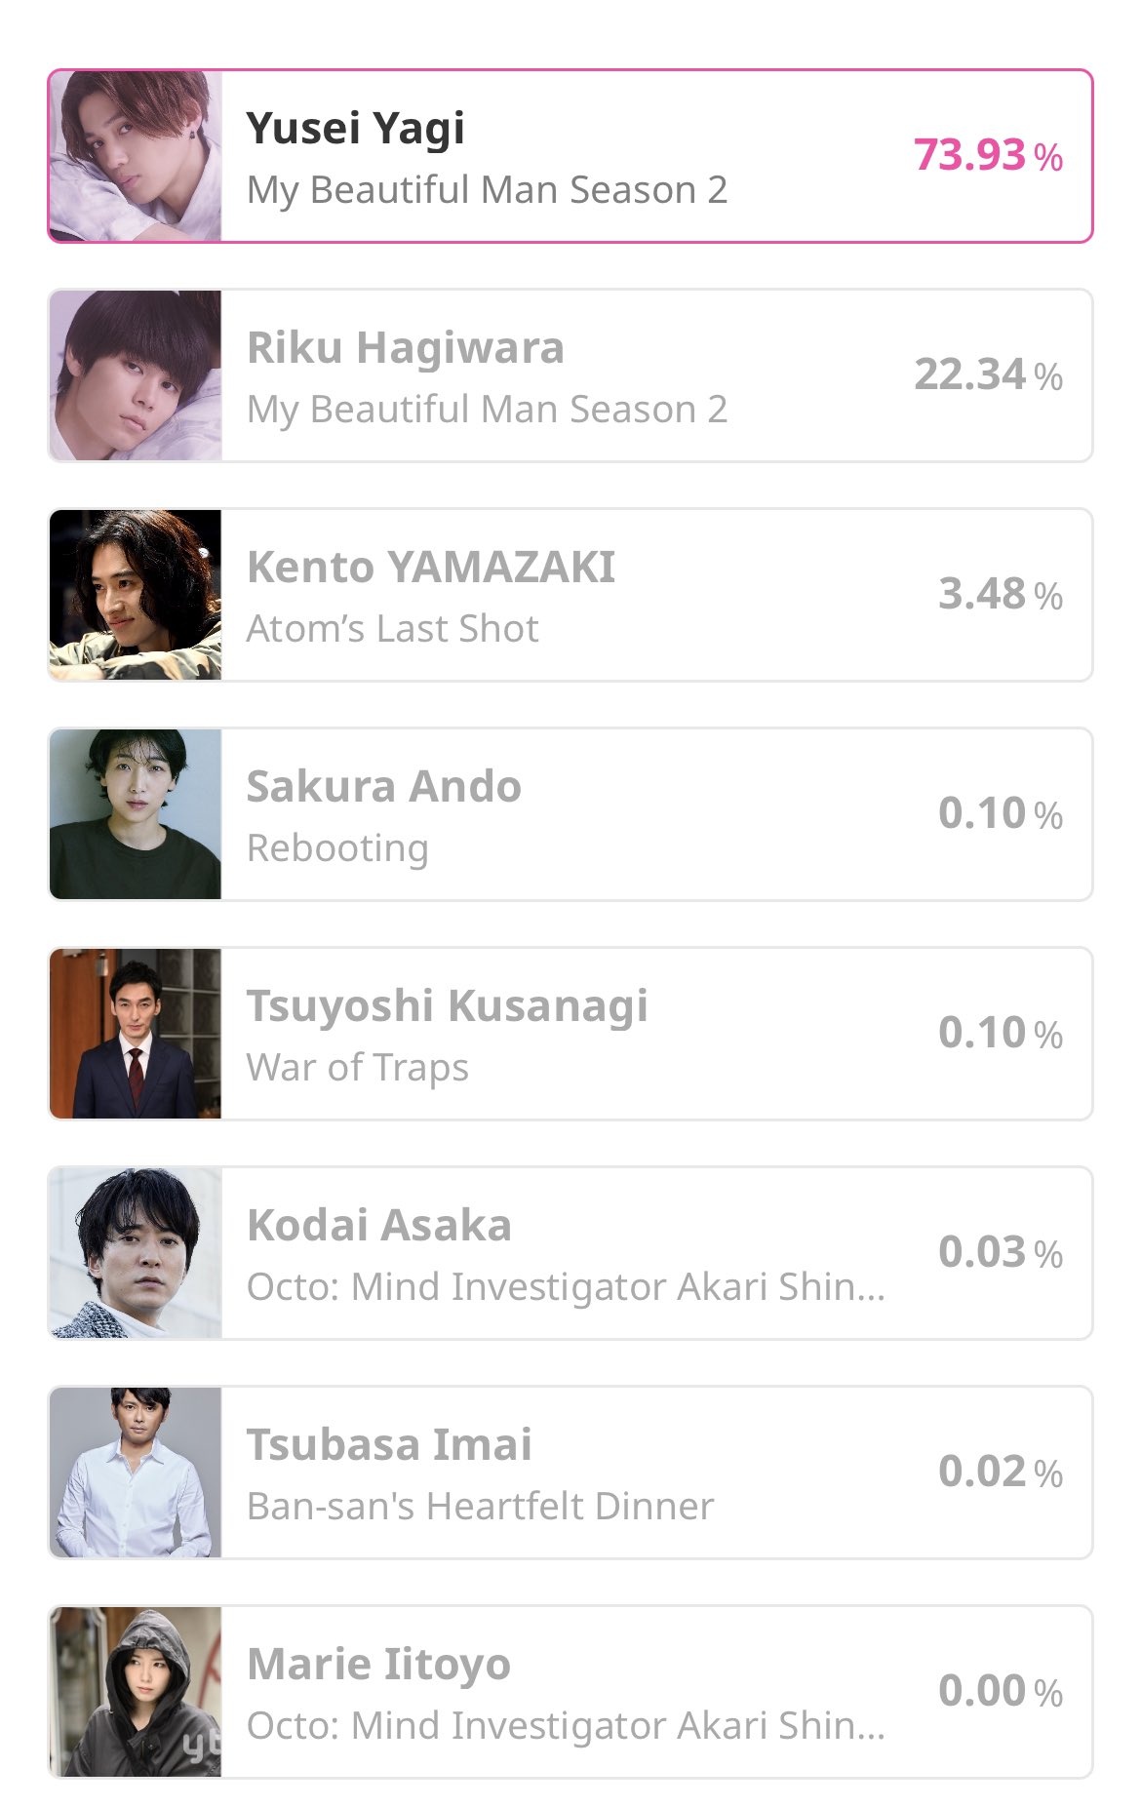
Task: Open the War of Traps title
Action: [x=358, y=1068]
